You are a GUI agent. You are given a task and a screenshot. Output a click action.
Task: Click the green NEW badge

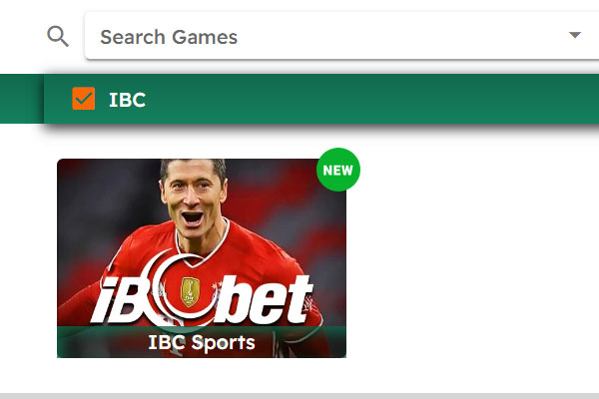pos(338,170)
